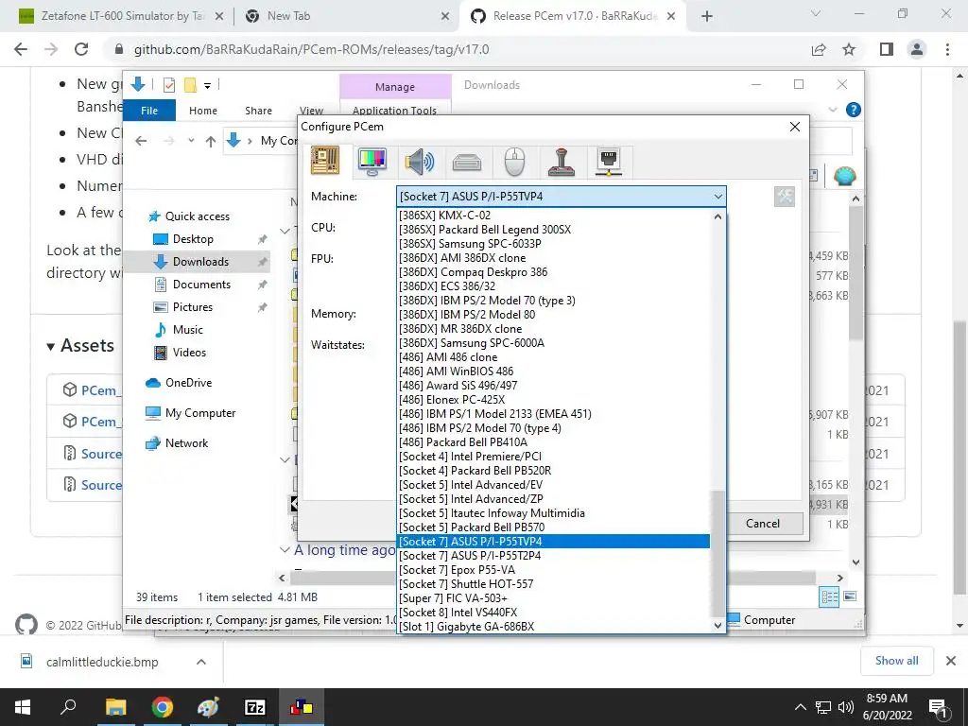Viewport: 968px width, 726px height.
Task: Click machine list scrollbar up arrow
Action: pos(717,216)
